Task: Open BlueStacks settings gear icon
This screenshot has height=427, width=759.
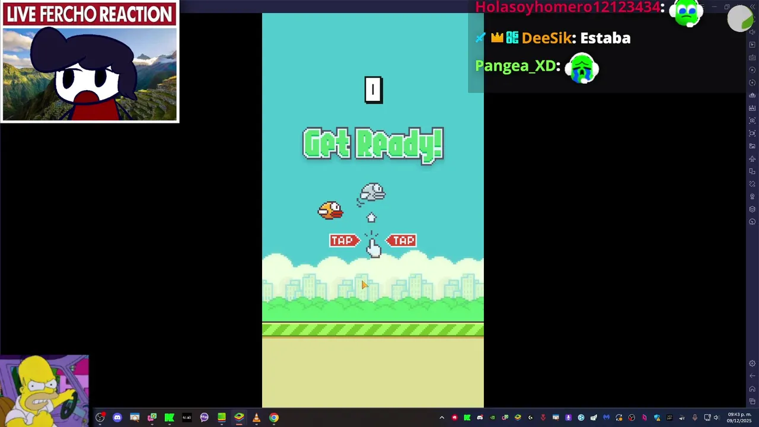Action: 752,364
